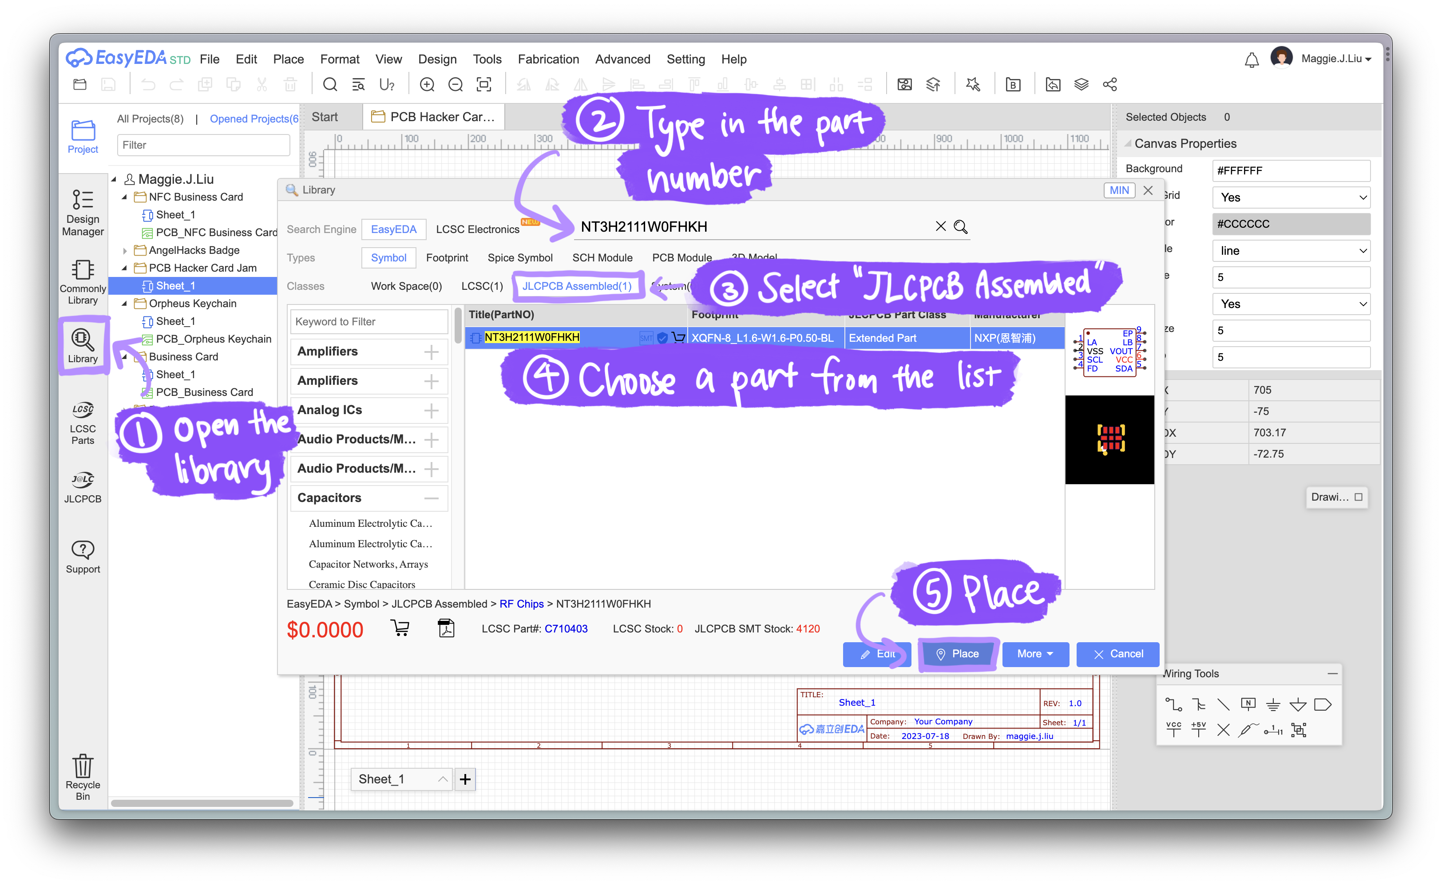1442x885 pixels.
Task: Open the RF Chips breadcrumb link
Action: coord(521,604)
